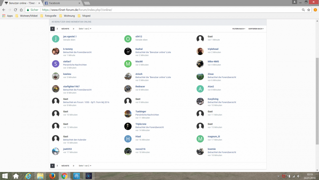
Task: Click jan.vgestel.1's green J avatar
Action: 56,39
